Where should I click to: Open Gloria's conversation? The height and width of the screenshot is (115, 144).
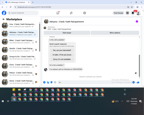(19, 82)
